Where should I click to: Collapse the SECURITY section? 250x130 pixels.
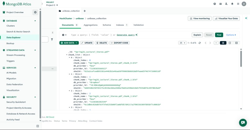35,97
